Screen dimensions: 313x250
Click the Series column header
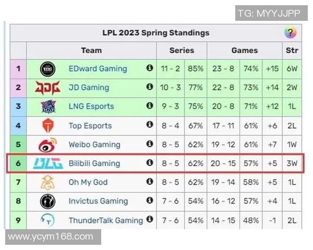pos(182,51)
